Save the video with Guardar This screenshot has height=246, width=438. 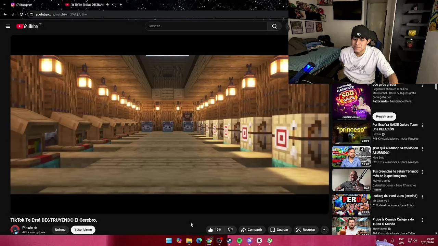279,230
